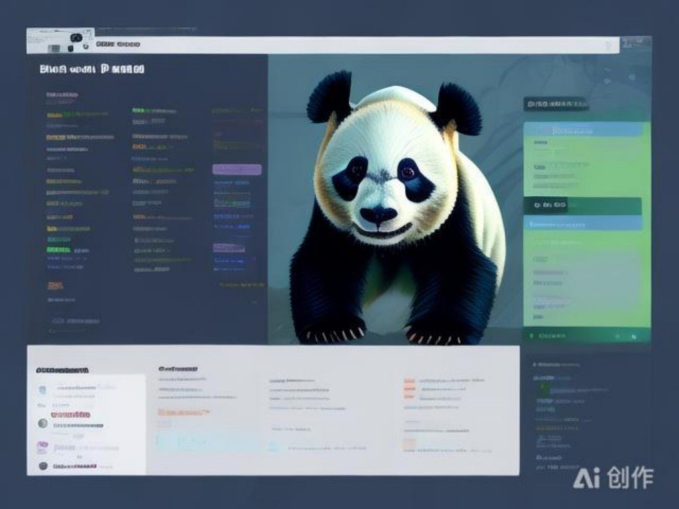Click the orange highlighted link in bottom white panel
Screen dimensions: 679x509
tap(184, 412)
